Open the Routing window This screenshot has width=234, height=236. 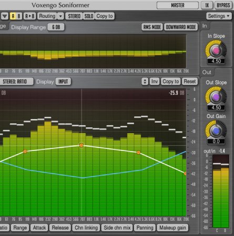(47, 16)
